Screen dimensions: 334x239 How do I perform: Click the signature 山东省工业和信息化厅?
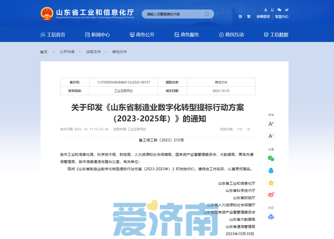click(x=237, y=183)
